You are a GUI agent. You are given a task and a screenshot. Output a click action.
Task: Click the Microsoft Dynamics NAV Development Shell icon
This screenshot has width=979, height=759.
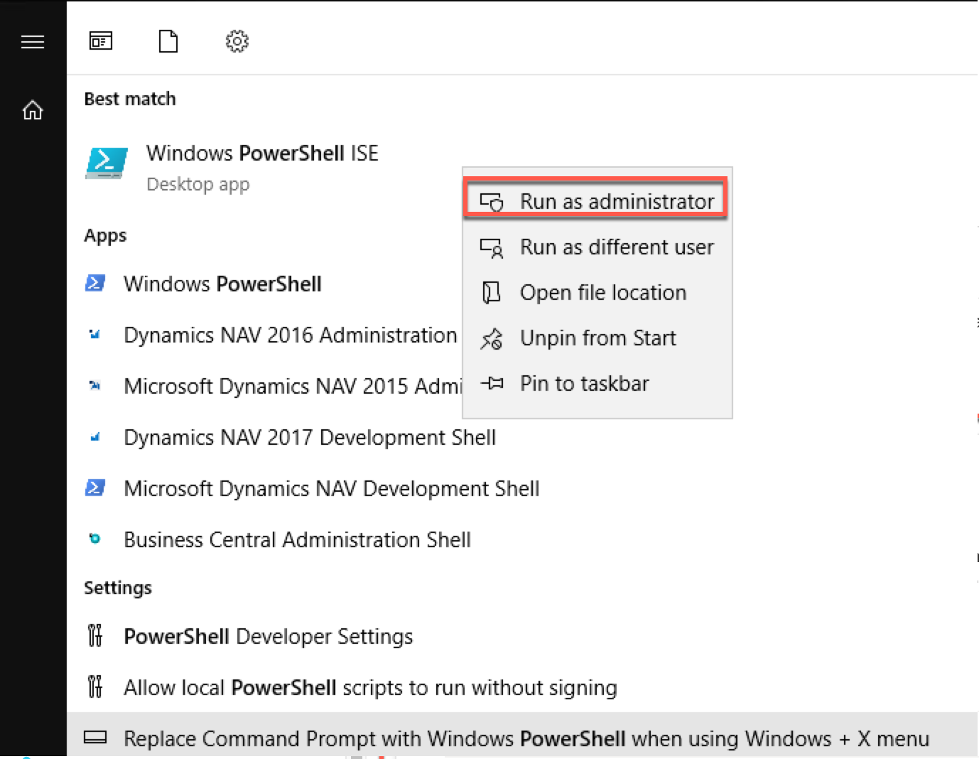(x=95, y=488)
